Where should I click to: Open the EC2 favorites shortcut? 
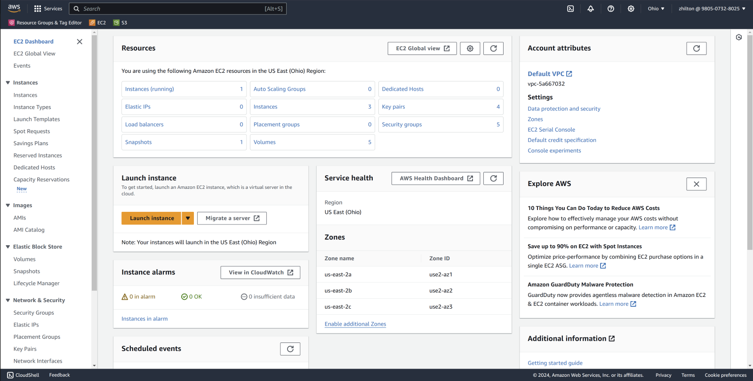pyautogui.click(x=98, y=23)
